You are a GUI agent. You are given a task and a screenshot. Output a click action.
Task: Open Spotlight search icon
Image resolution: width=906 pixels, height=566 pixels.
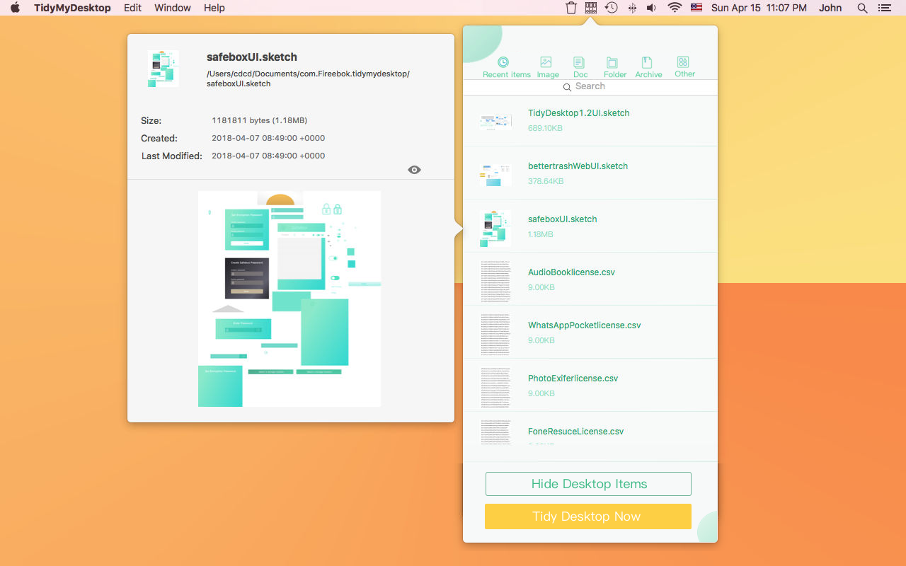click(x=862, y=8)
